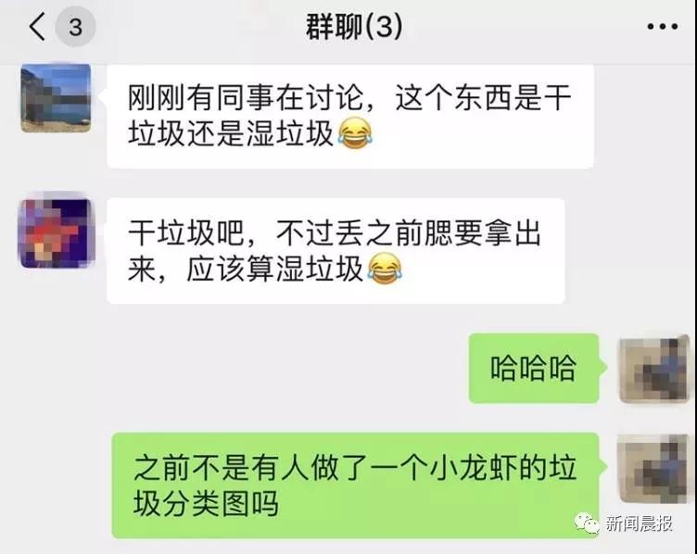
Task: Tap the avatar beside the 哈哈哈 message
Action: pos(653,370)
